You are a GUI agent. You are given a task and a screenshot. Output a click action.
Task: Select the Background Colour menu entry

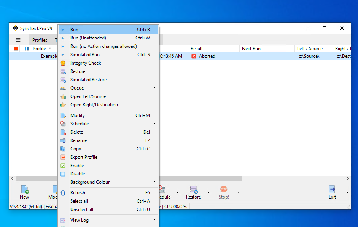[x=108, y=182]
